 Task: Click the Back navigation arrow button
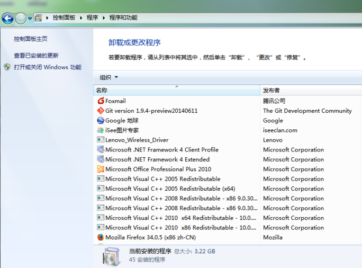(7, 18)
